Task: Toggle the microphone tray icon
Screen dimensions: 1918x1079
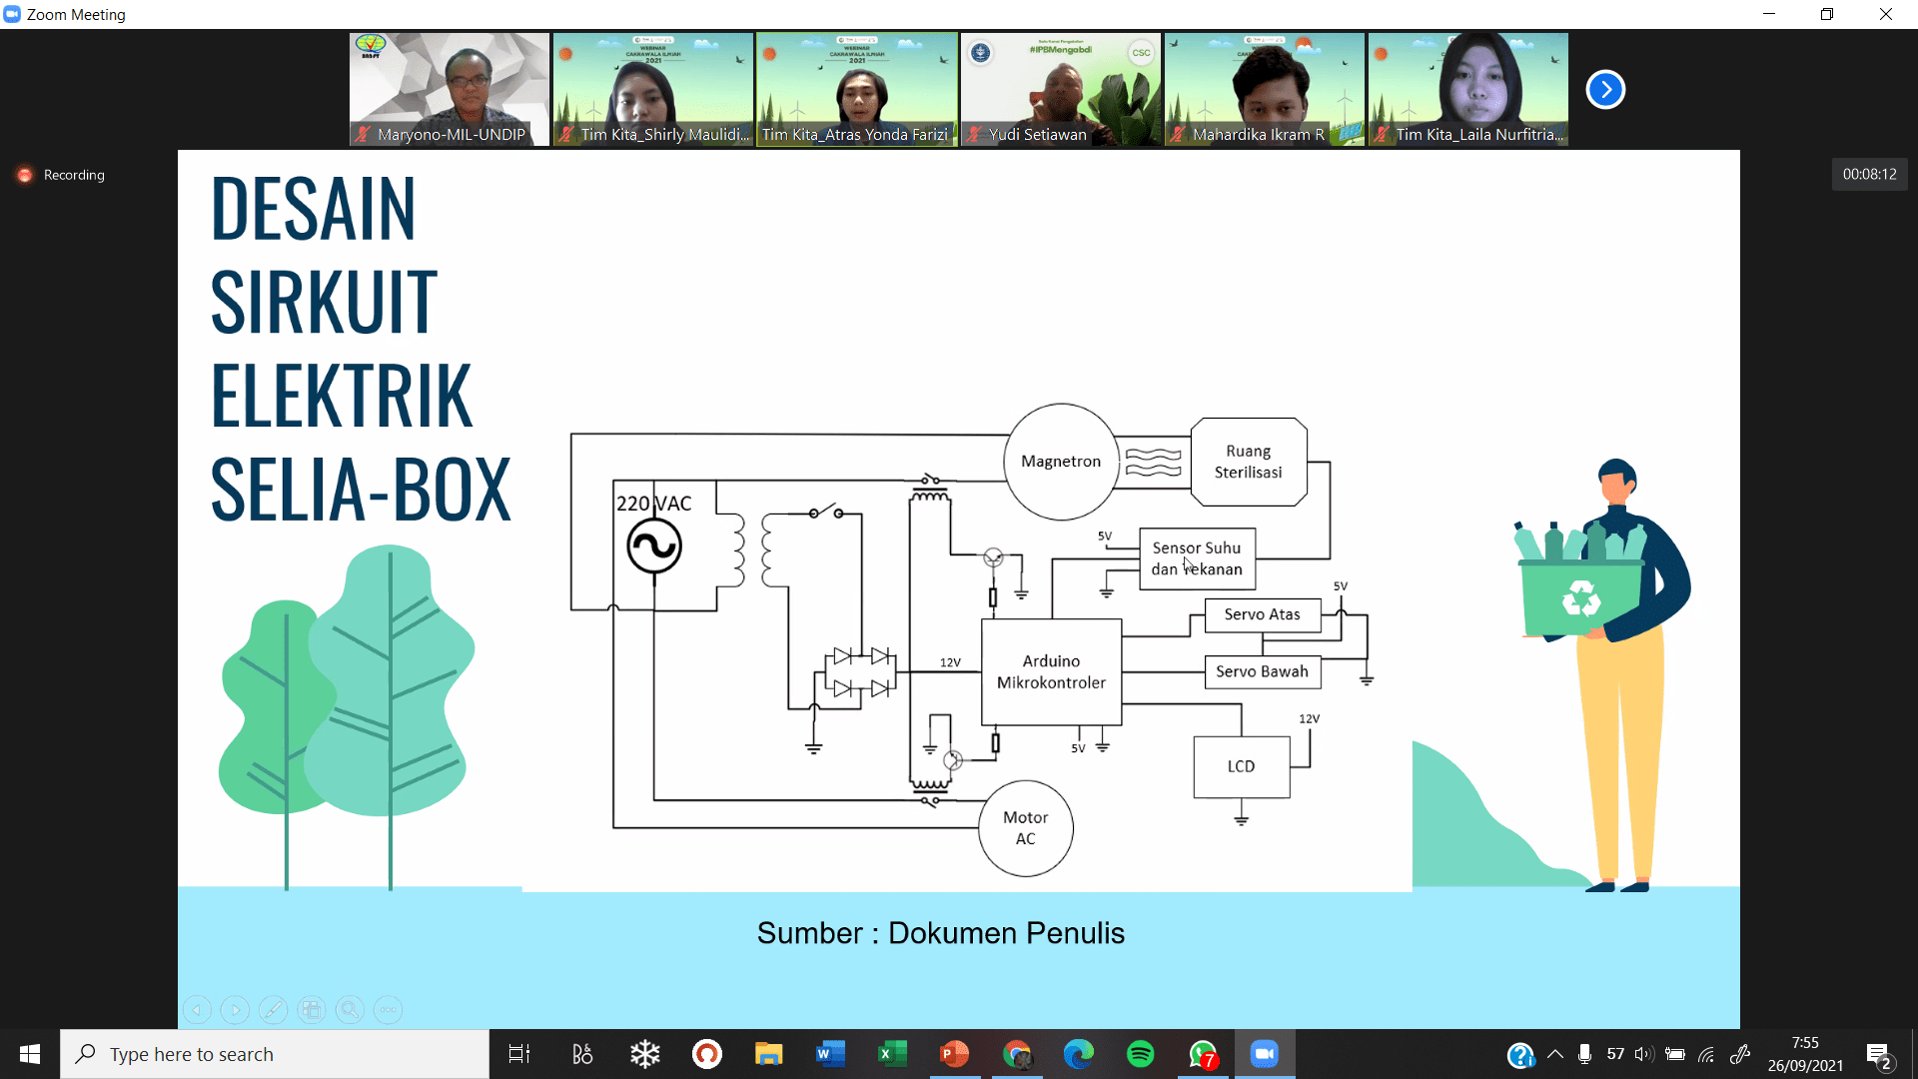Action: [1584, 1054]
